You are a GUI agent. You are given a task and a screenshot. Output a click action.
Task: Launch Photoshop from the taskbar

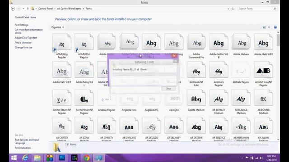click(x=62, y=158)
